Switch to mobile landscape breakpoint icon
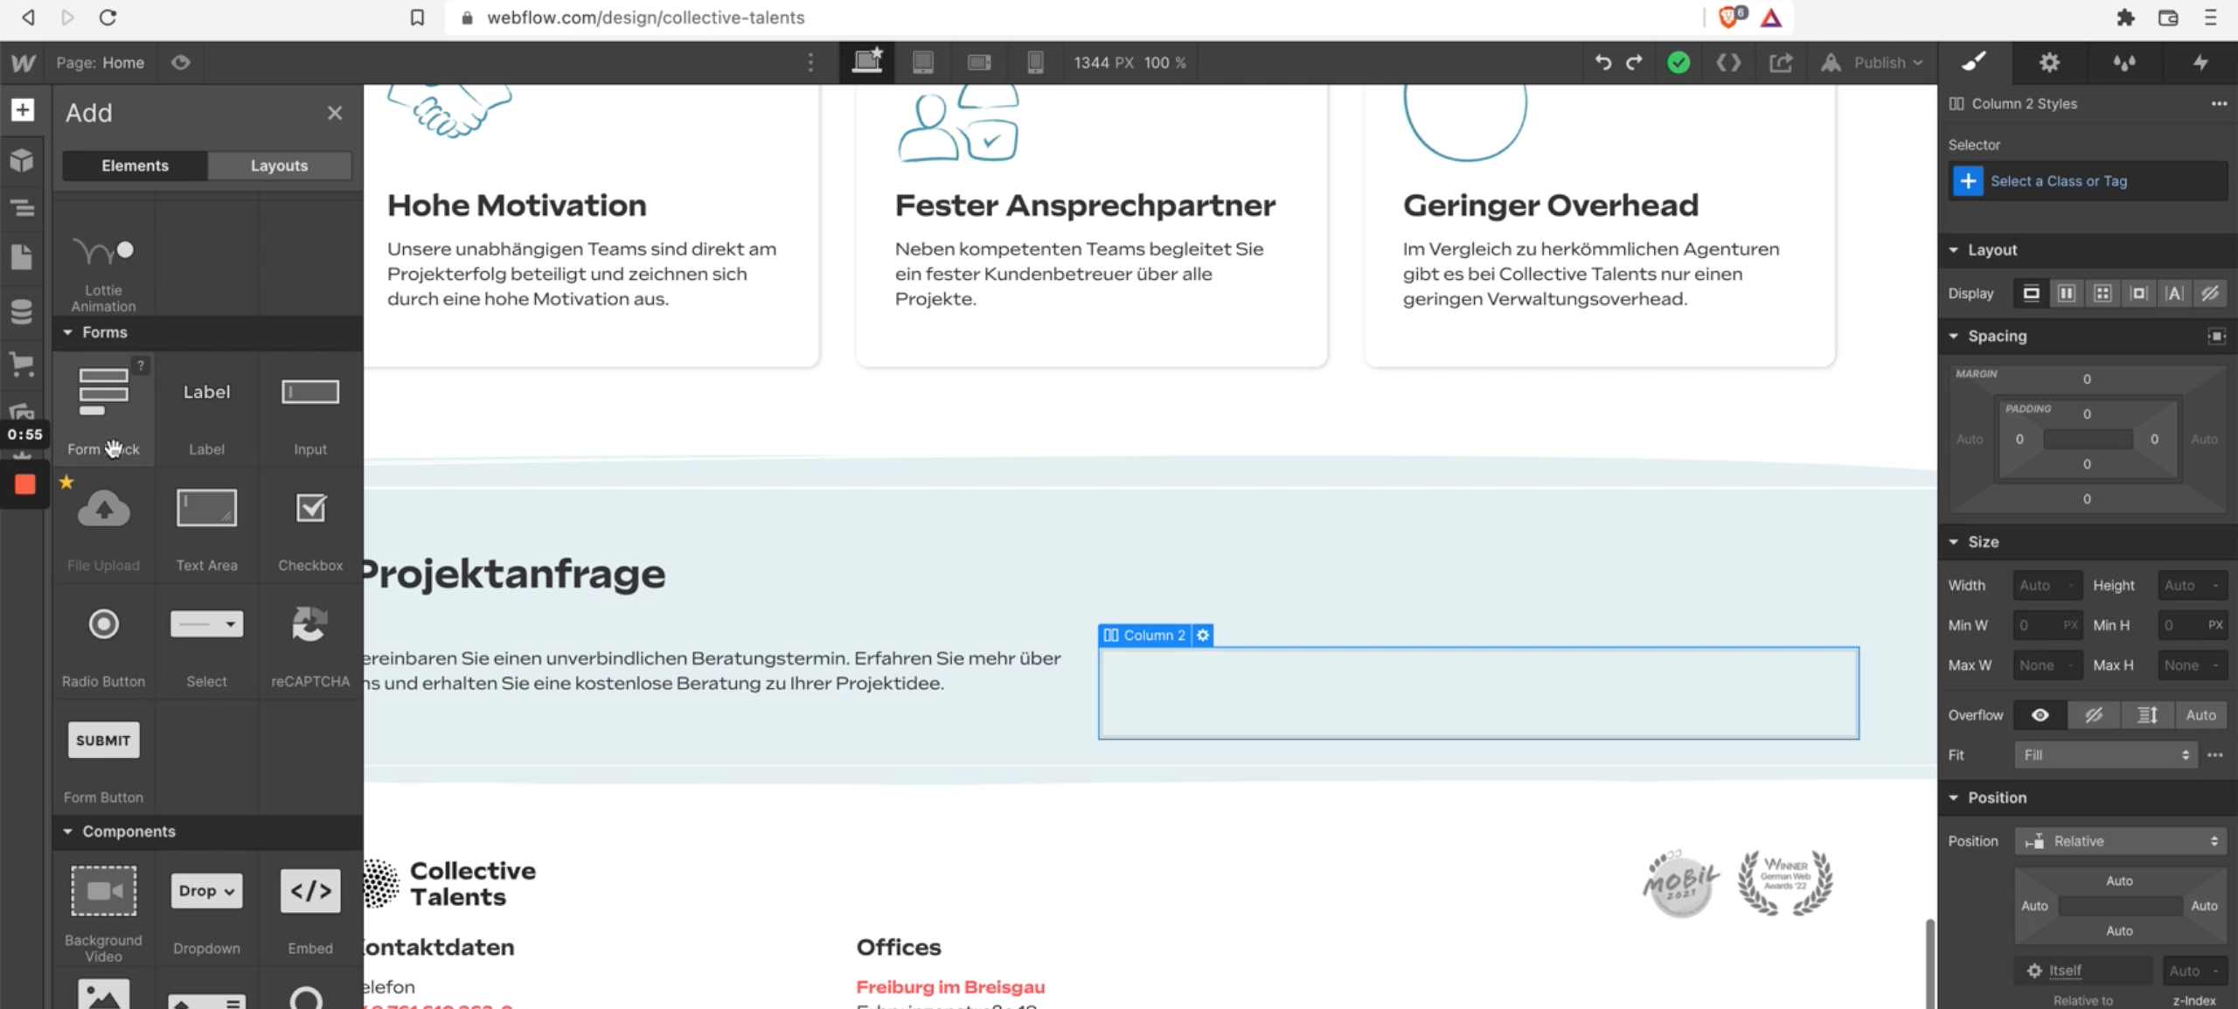Viewport: 2238px width, 1009px height. click(979, 62)
